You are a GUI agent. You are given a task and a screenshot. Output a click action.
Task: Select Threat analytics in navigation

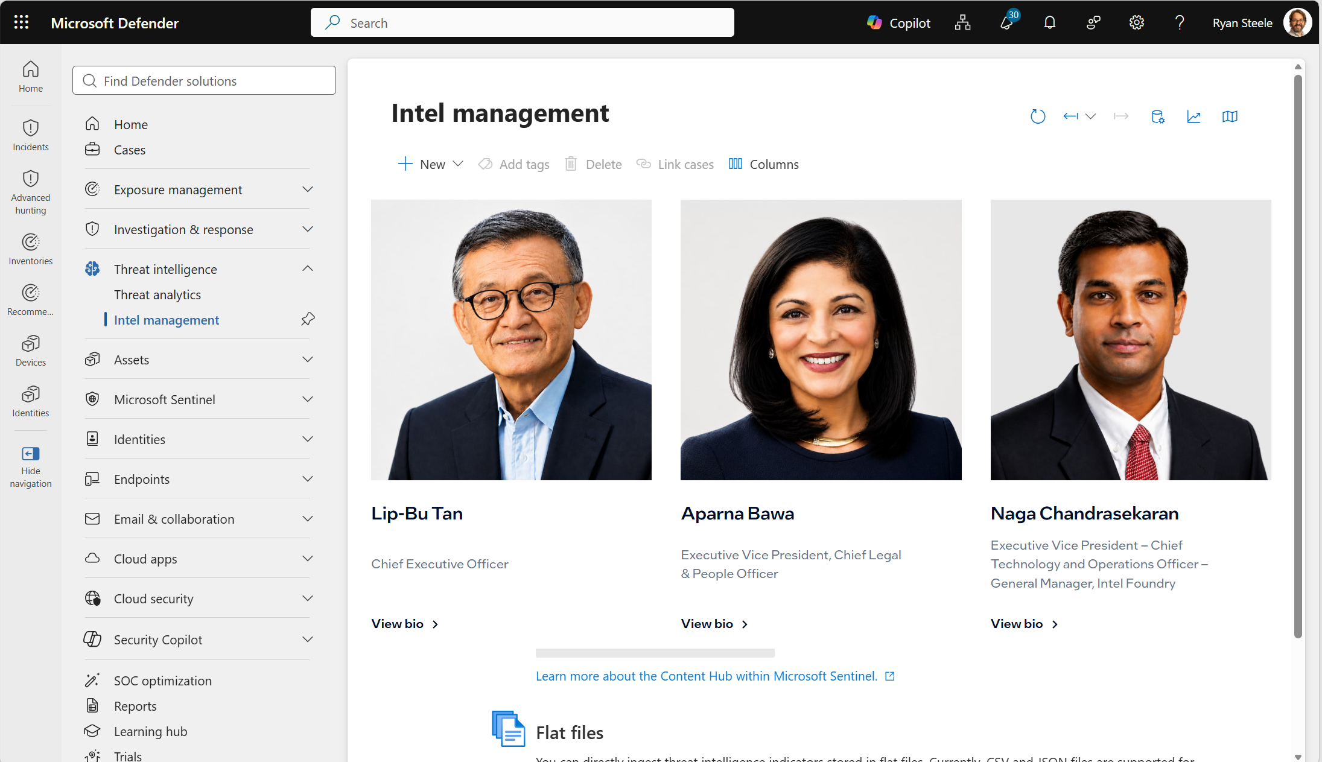pyautogui.click(x=157, y=294)
